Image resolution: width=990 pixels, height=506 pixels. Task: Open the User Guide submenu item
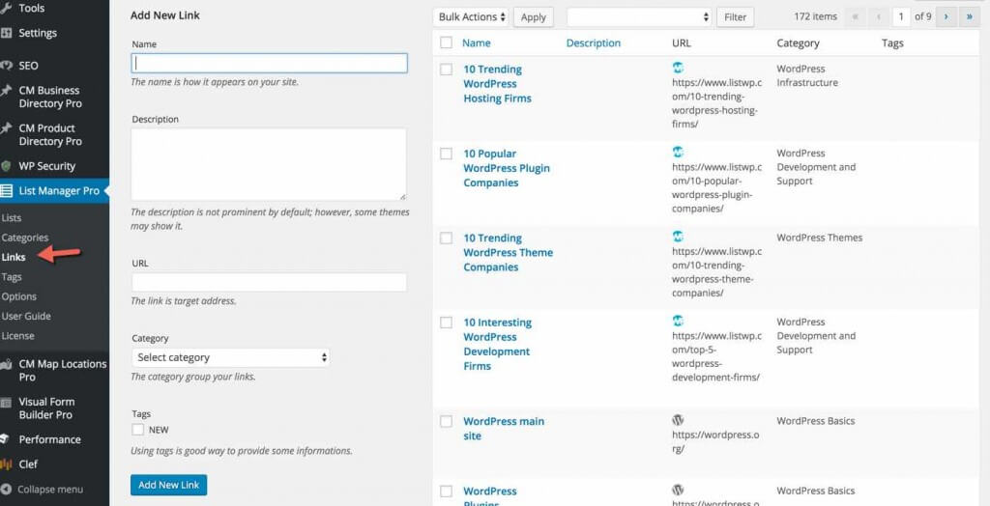tap(26, 316)
